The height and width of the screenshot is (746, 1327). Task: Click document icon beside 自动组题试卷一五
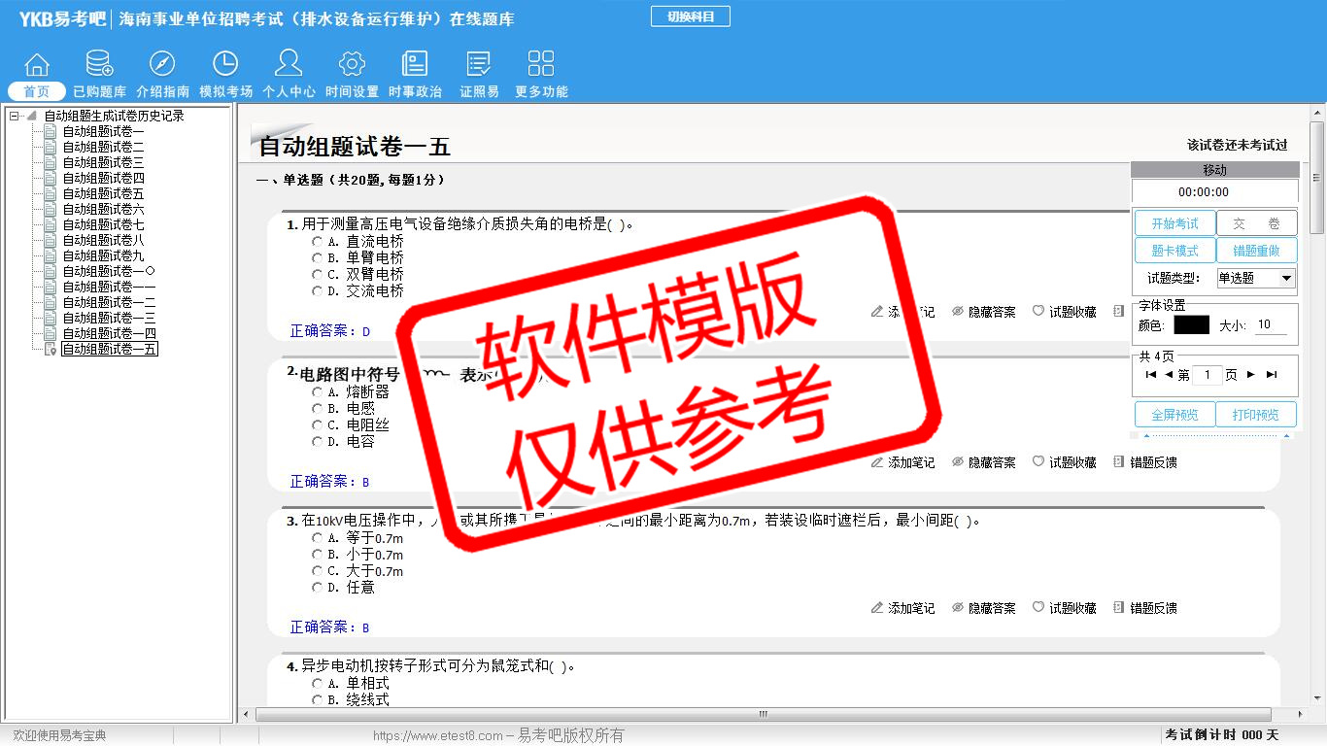tap(51, 349)
